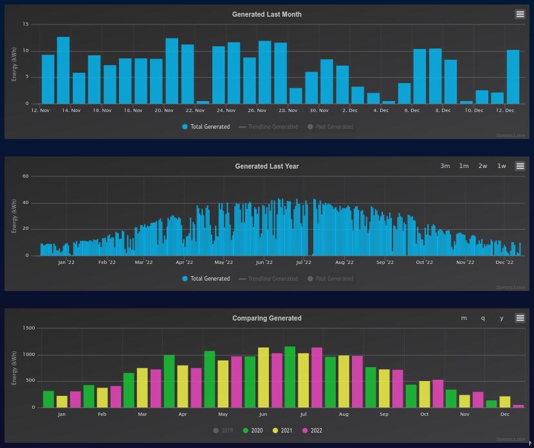534x448 pixels.
Task: Click the 14. Nov axis label
Action: (x=71, y=110)
